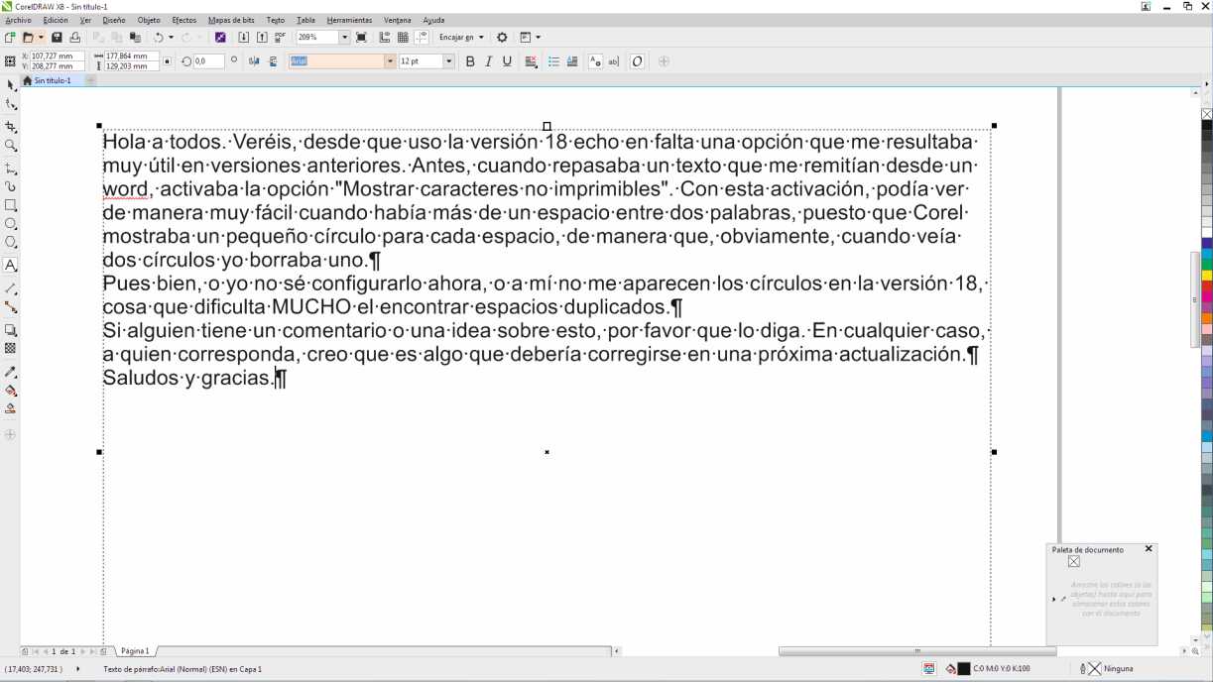
Task: Close the Paleta de documento panel
Action: (1149, 548)
